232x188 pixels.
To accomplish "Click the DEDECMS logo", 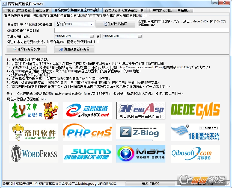I will 195,111.
